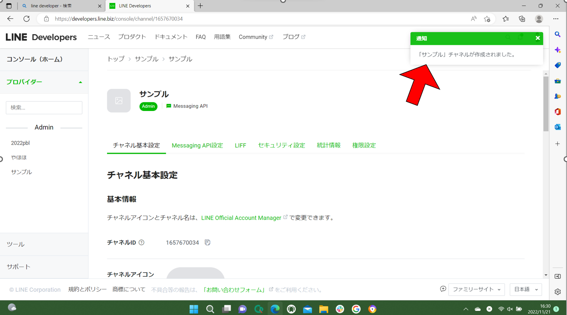The image size is (567, 315).
Task: Select the 2022pbl provider
Action: coord(20,143)
